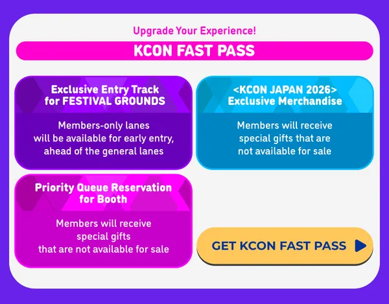Click the 'for Booth' heading line

[103, 199]
